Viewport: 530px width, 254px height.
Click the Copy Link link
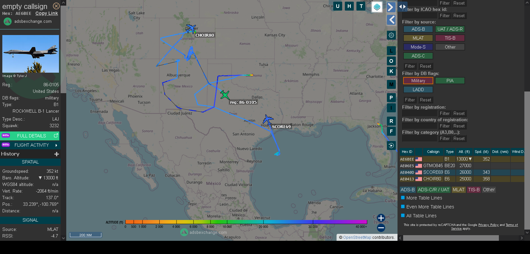(x=47, y=13)
